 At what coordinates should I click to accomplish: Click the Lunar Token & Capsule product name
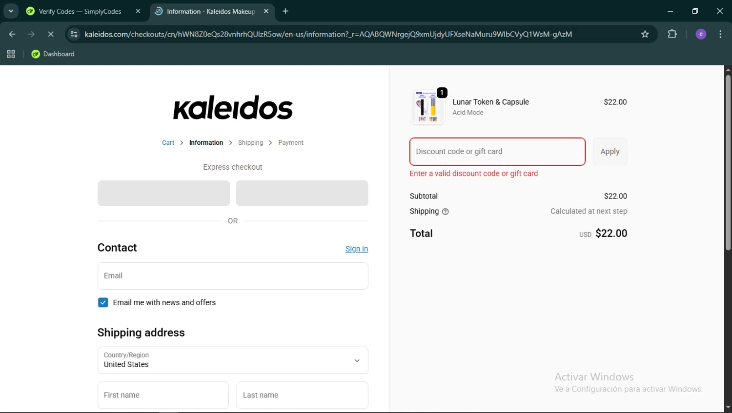click(x=490, y=102)
